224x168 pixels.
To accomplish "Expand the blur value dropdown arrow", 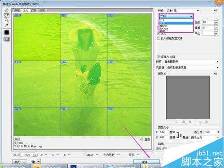I will point(216,28).
